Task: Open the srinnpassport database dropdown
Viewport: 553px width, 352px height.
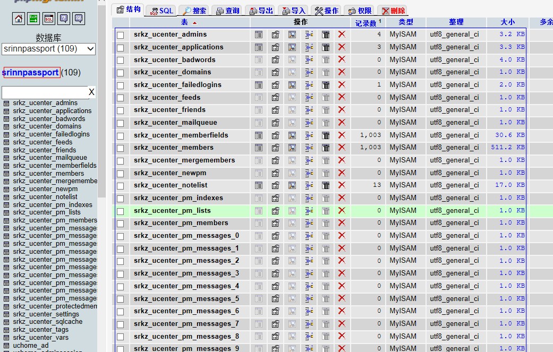Action: tap(48, 49)
